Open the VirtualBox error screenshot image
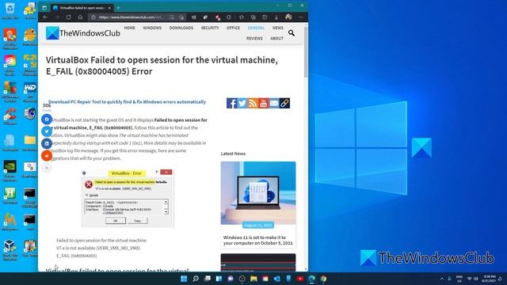The height and width of the screenshot is (285, 507). coord(128,199)
